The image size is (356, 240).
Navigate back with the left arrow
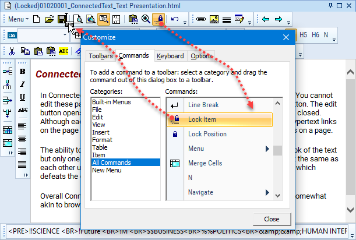point(266,19)
